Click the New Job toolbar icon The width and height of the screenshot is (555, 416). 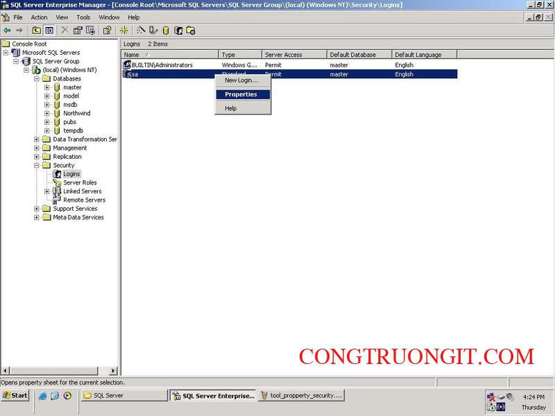coord(191,31)
